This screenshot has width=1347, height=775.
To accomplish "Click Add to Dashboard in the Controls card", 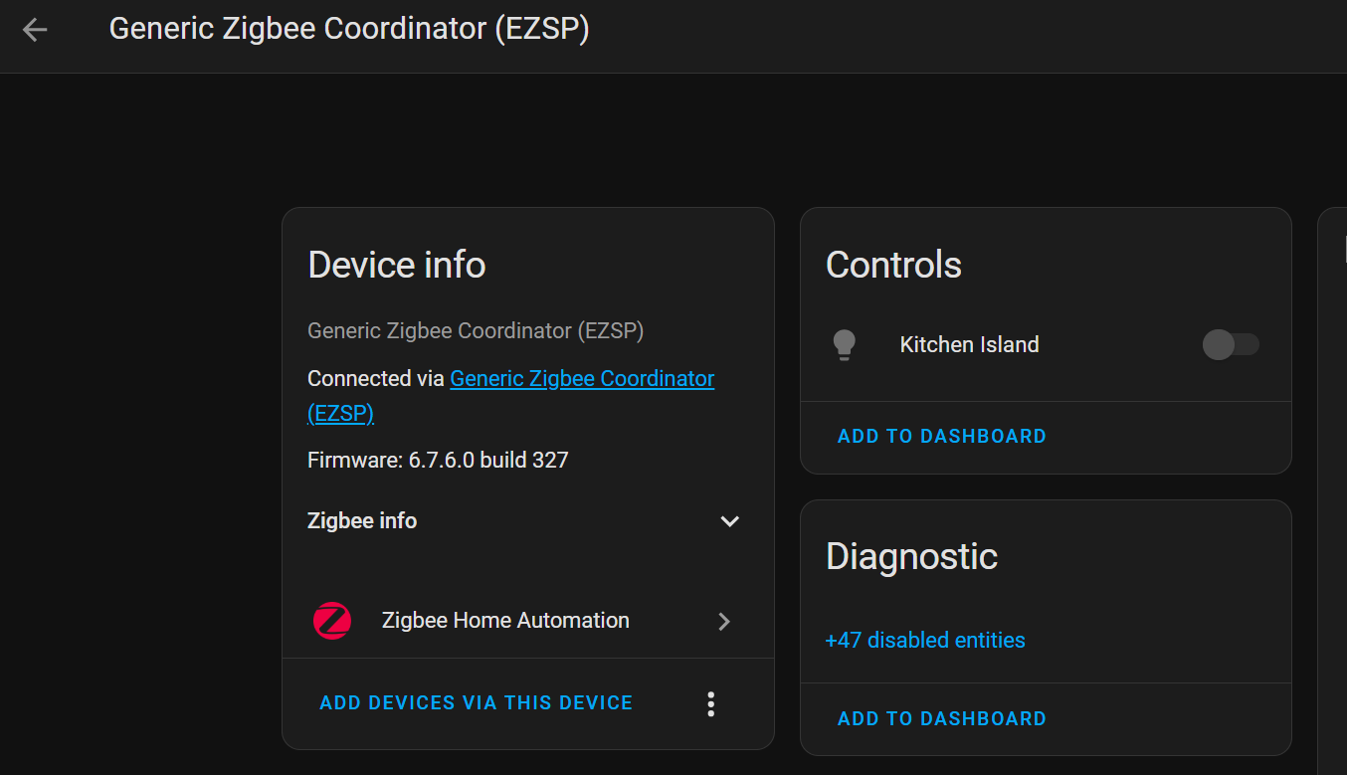I will tap(941, 437).
